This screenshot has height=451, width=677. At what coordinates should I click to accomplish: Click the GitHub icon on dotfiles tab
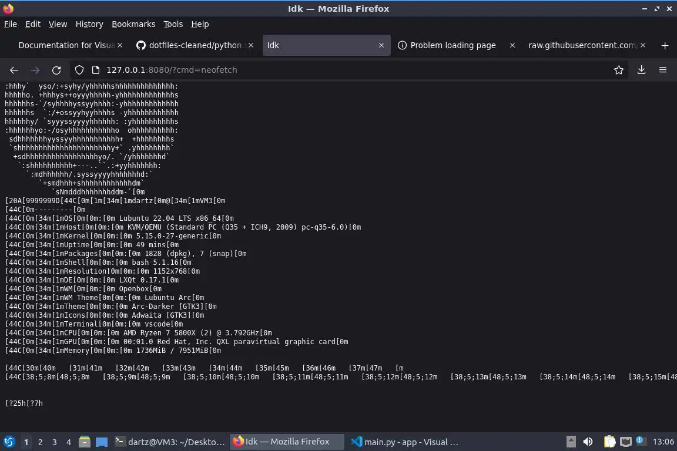[x=141, y=45]
